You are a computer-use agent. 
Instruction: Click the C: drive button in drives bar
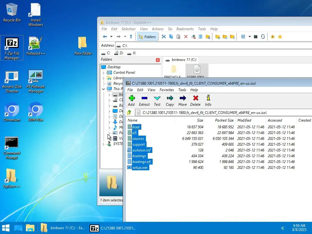tap(106, 53)
